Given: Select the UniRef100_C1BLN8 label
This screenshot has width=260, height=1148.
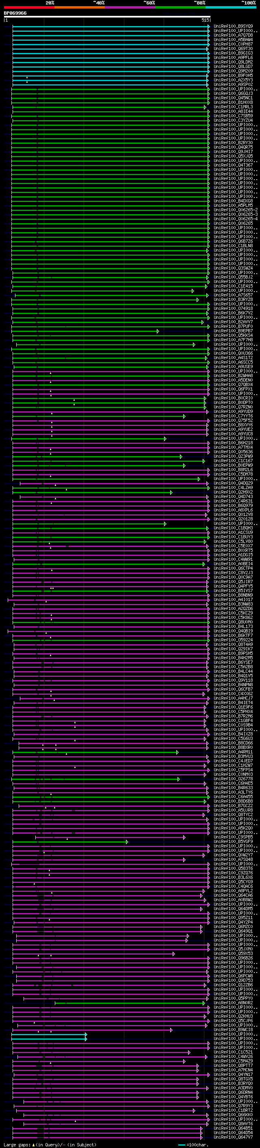Looking at the screenshot, I should point(233,246).
